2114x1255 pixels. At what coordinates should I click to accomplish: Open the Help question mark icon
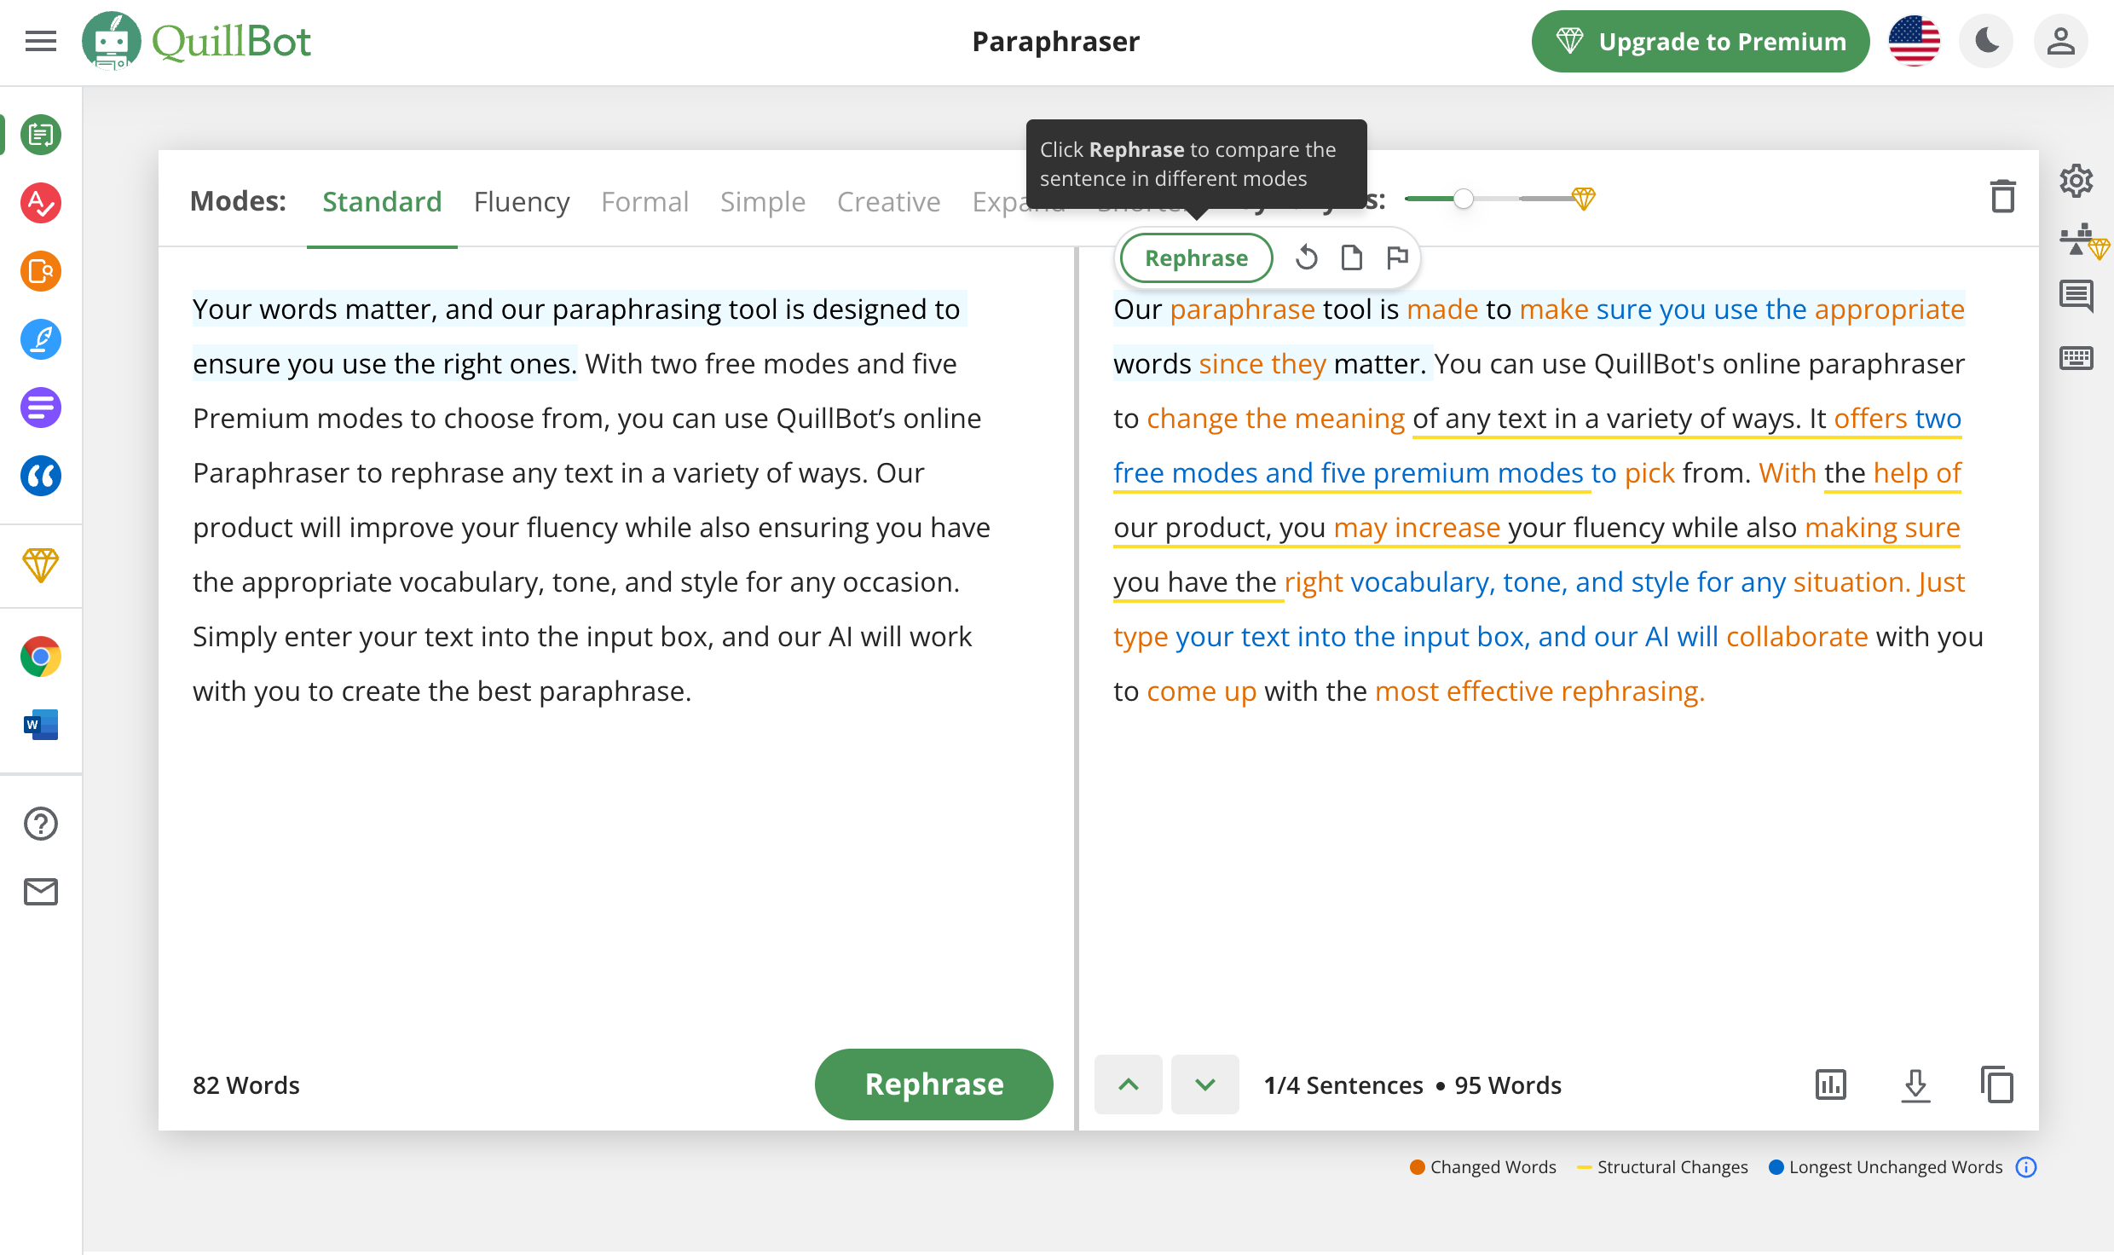point(41,824)
